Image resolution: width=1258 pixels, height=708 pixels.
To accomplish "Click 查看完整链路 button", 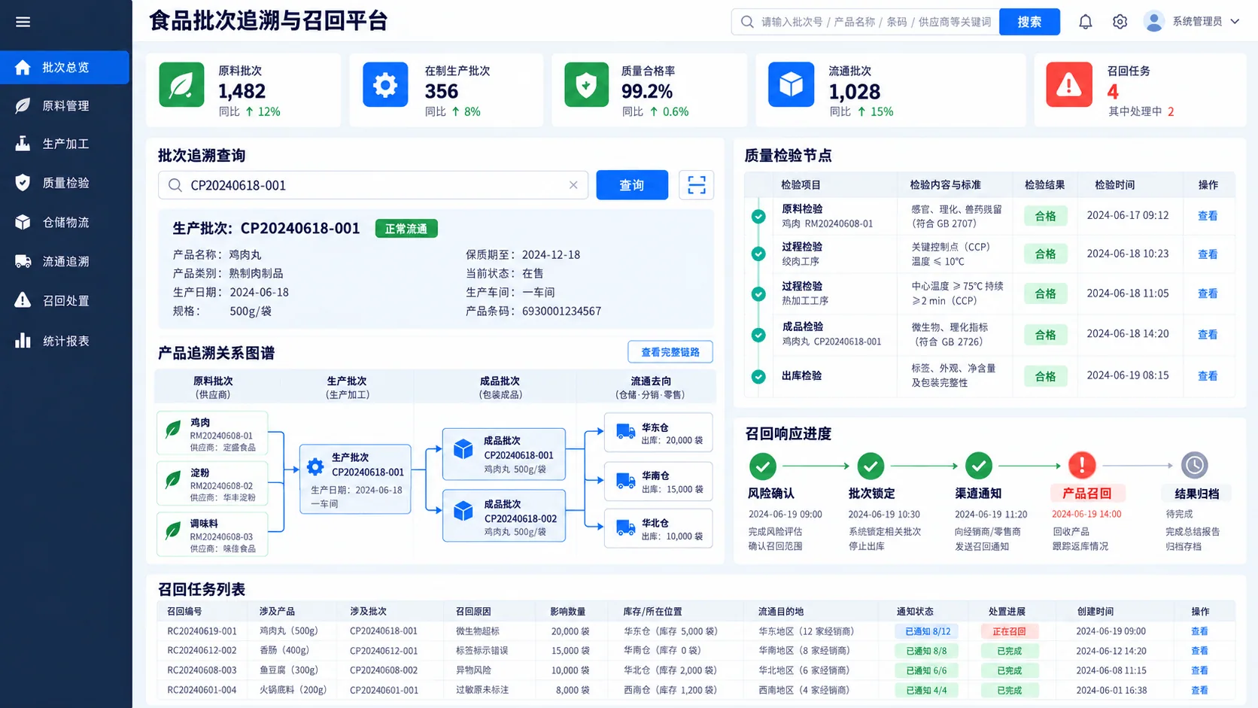I will (670, 352).
